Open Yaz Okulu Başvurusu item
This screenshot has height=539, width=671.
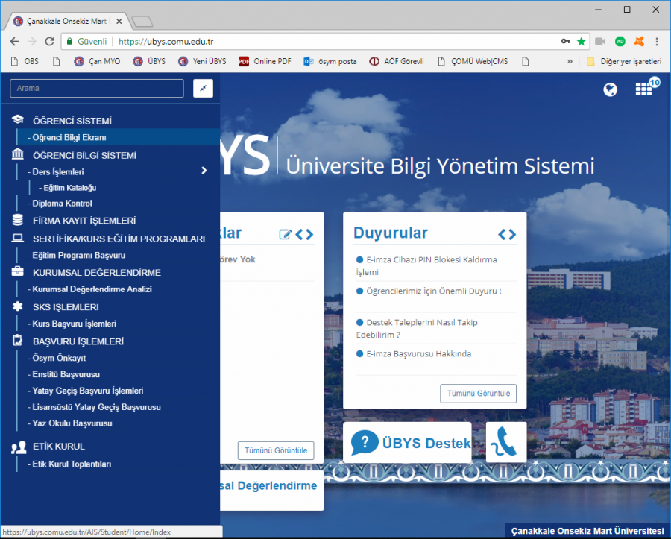72,423
